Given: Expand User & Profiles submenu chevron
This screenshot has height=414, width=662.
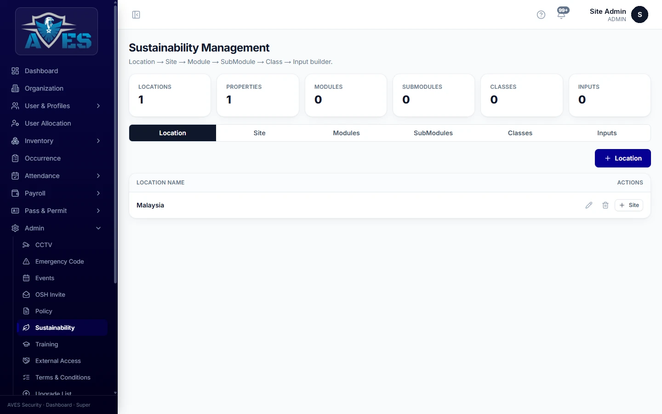Looking at the screenshot, I should coord(98,106).
